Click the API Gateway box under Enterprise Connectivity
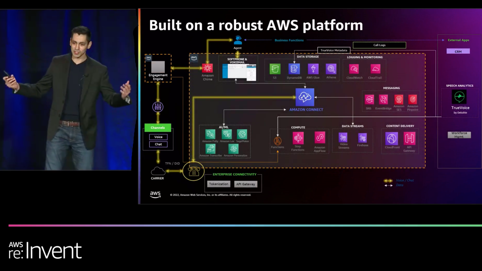This screenshot has height=271, width=482. point(246,184)
